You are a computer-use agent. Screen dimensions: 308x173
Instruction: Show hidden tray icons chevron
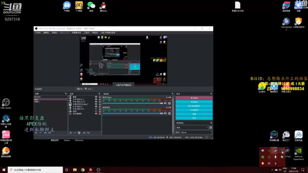[272, 170]
